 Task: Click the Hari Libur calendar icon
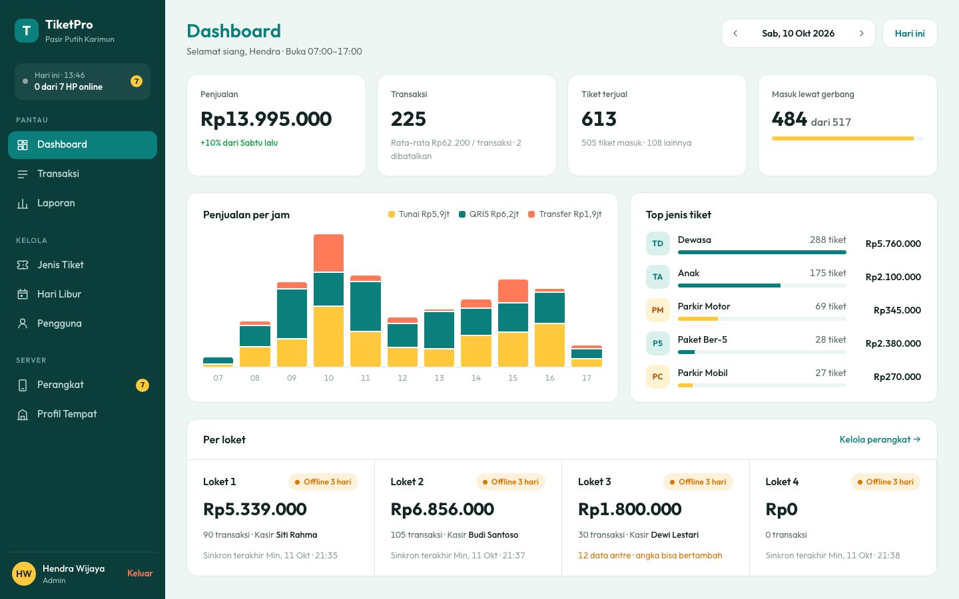pos(23,295)
